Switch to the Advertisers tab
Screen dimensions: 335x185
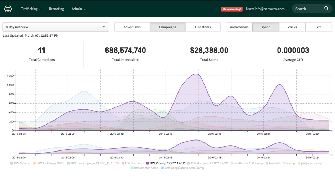click(x=132, y=27)
